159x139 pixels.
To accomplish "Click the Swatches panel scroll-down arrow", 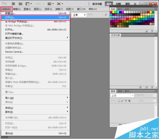I will (x=156, y=28).
